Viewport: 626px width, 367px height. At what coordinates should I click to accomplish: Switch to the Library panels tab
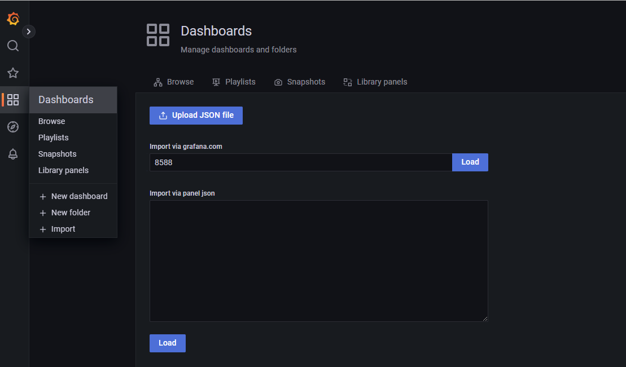[x=375, y=82]
